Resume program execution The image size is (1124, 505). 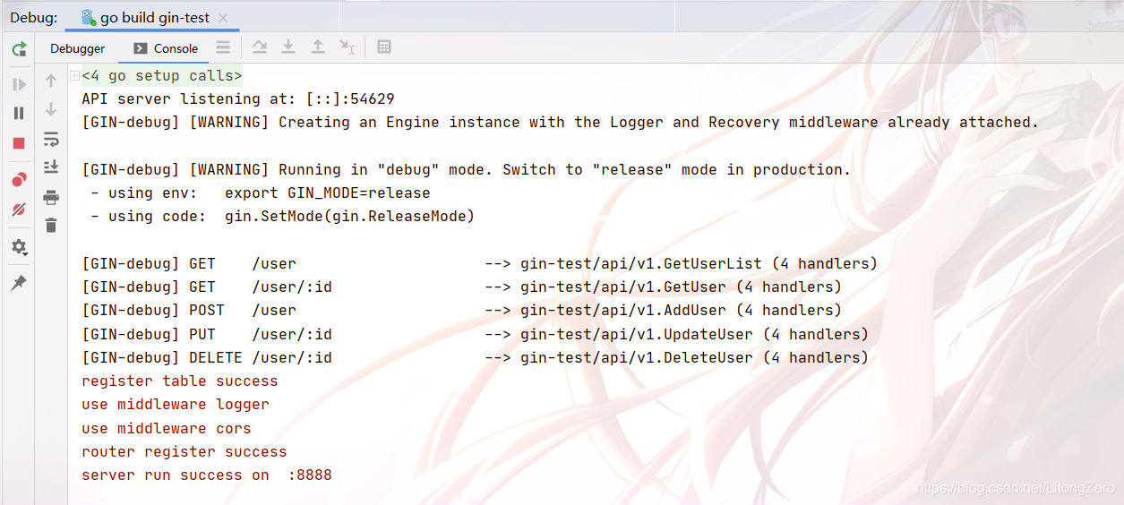pos(19,84)
